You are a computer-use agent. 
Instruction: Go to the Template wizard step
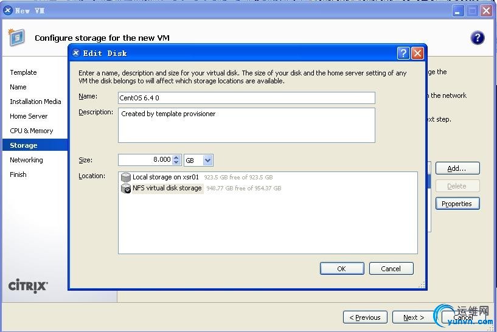point(23,72)
